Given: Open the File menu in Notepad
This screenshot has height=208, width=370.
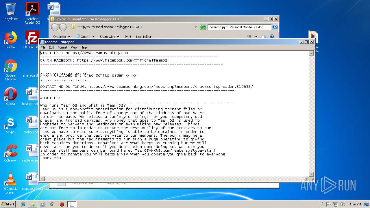Looking at the screenshot, I should 43,47.
